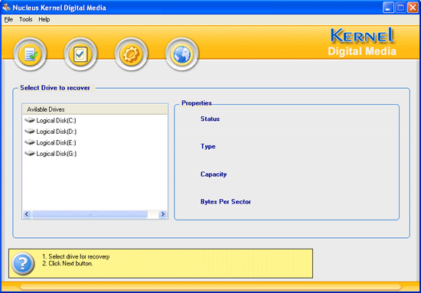Open the File menu
The image size is (421, 293).
tap(8, 20)
